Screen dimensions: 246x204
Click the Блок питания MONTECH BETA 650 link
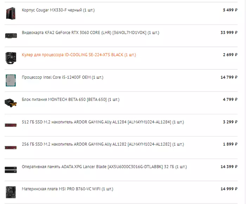pyautogui.click(x=71, y=100)
